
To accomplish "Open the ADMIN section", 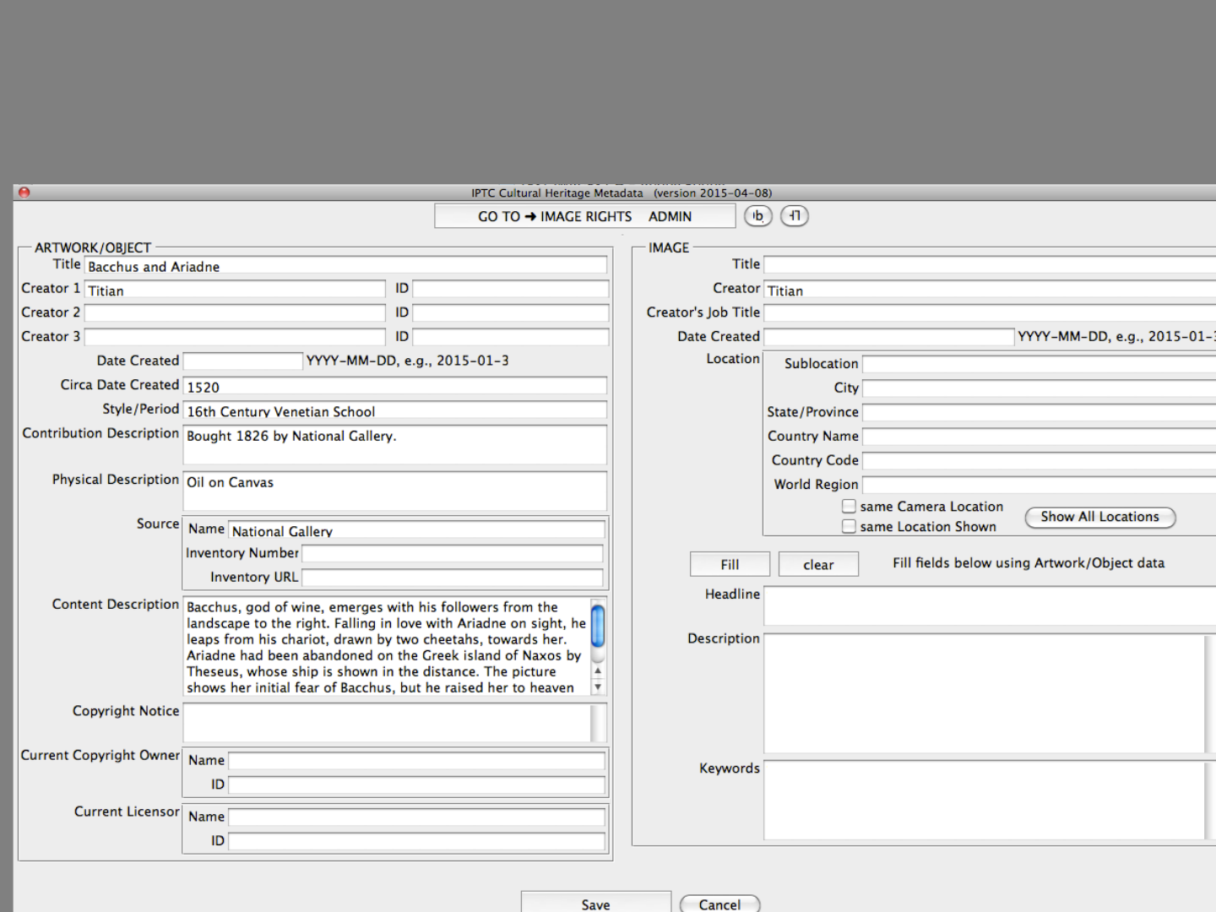I will click(670, 217).
